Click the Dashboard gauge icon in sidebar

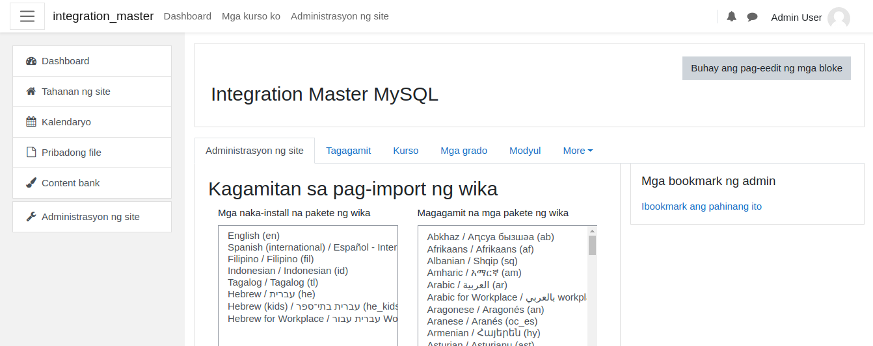[31, 61]
